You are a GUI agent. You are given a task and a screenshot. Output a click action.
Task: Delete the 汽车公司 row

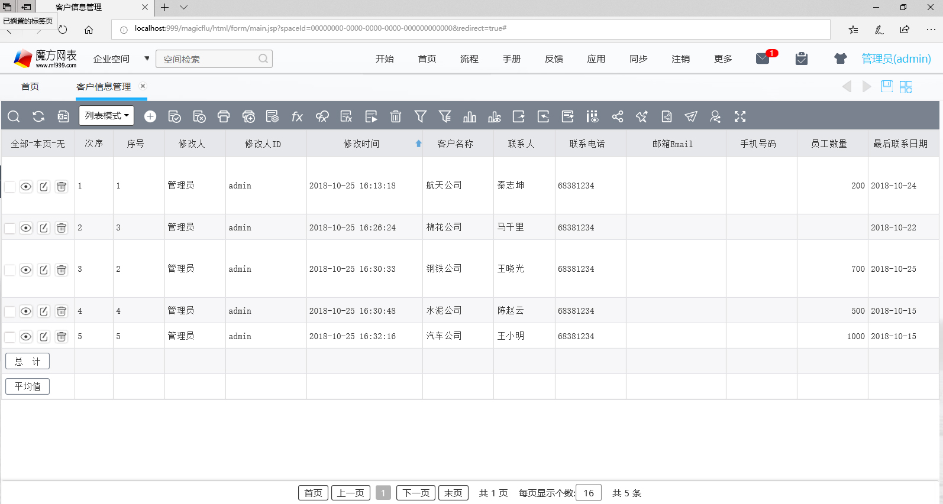point(62,337)
